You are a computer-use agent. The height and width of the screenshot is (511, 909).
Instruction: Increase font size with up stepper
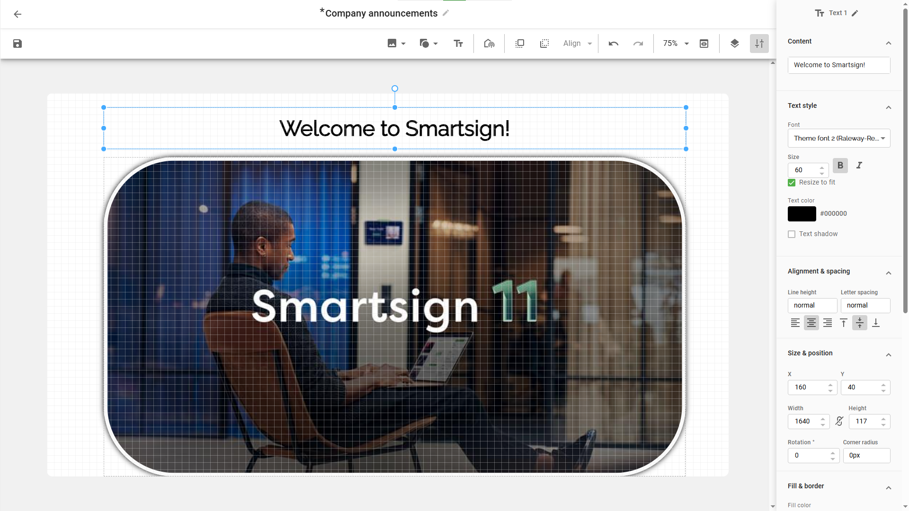point(822,167)
